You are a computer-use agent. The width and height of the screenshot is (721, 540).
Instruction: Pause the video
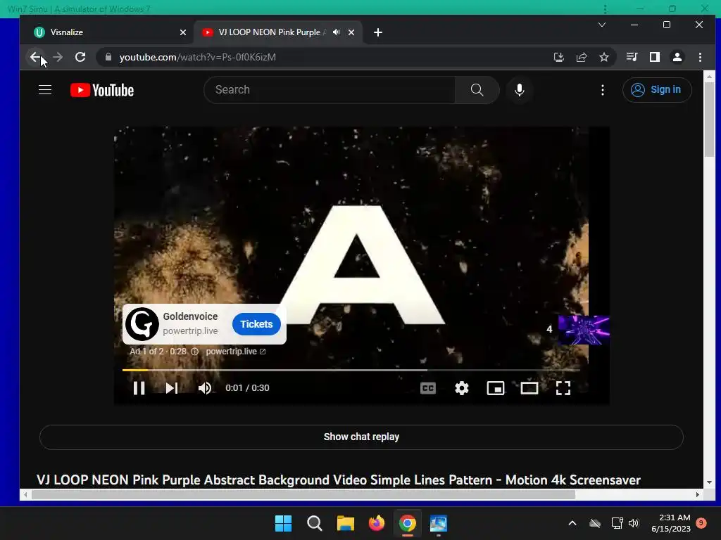point(139,388)
